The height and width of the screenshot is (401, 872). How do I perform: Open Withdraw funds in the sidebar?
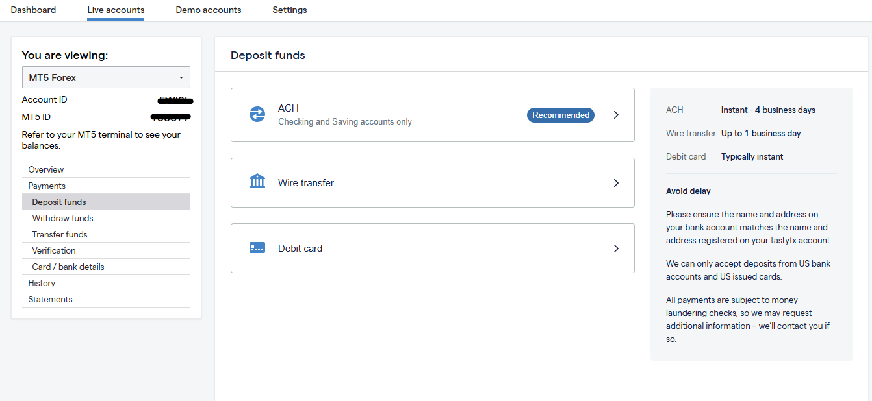point(62,218)
